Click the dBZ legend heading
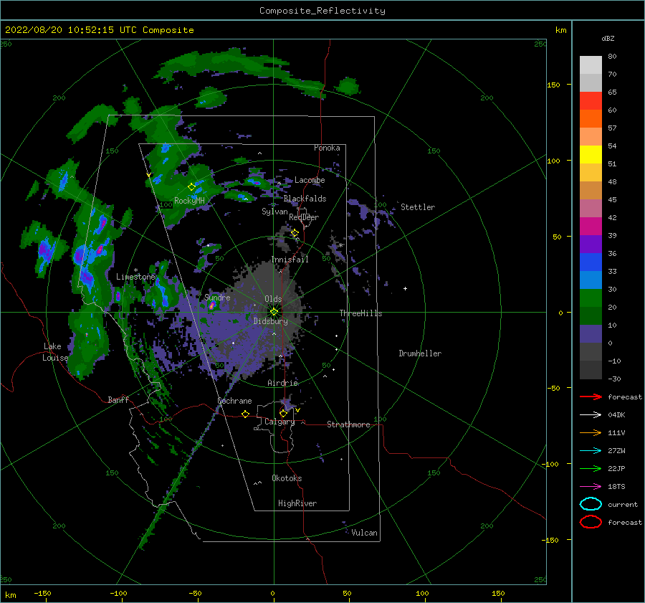The height and width of the screenshot is (603, 645). click(608, 38)
